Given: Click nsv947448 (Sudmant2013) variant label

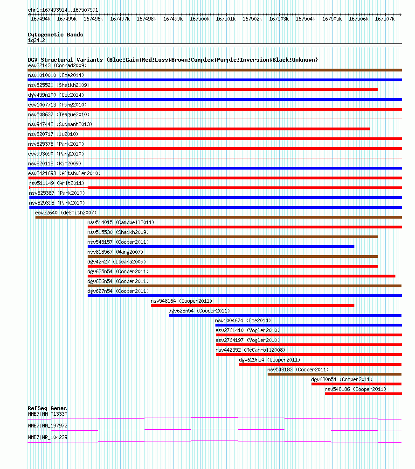Looking at the screenshot, I should pyautogui.click(x=60, y=124).
